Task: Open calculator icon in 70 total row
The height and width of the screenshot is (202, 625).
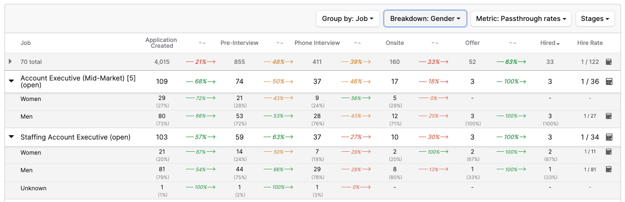Action: pos(608,62)
